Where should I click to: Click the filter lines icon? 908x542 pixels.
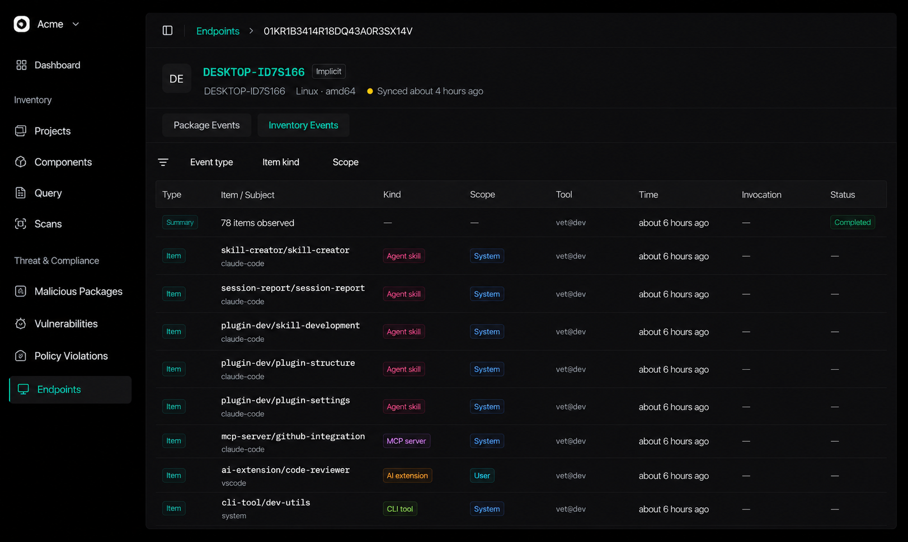163,162
